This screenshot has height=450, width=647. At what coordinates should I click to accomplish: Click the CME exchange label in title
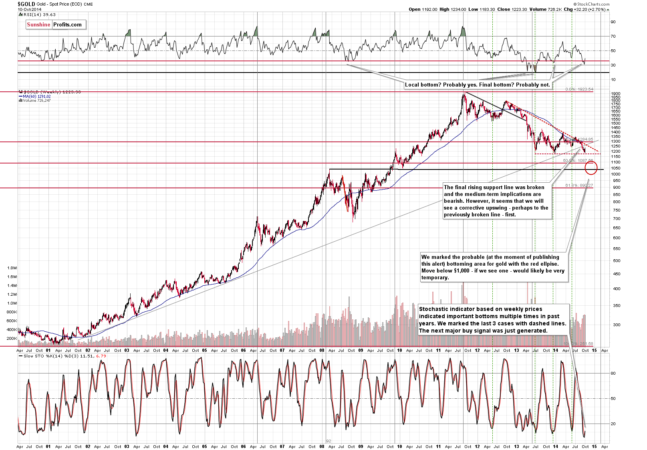pos(88,4)
